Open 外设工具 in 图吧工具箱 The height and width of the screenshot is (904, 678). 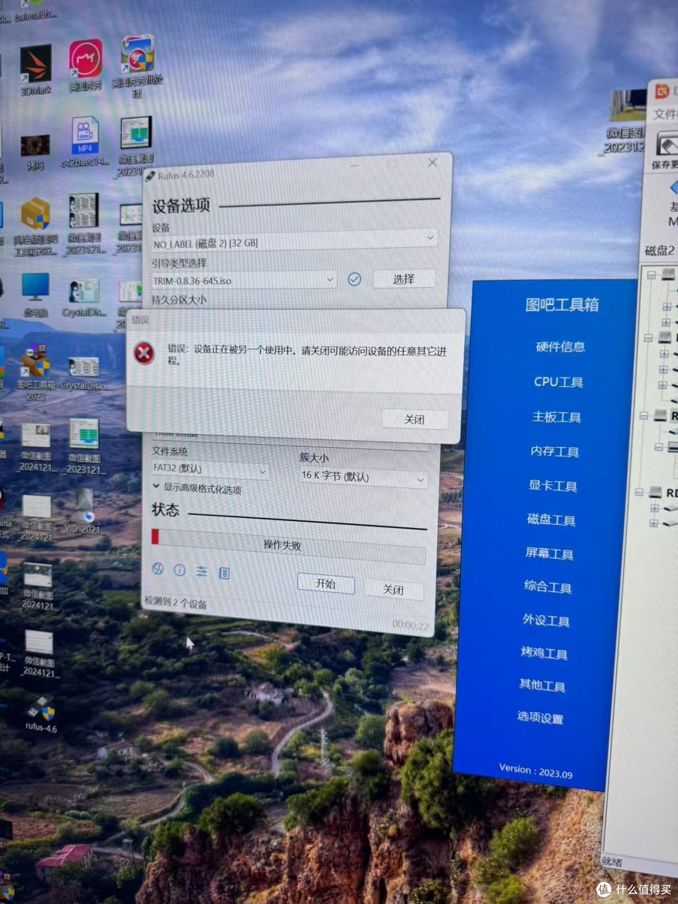(546, 621)
